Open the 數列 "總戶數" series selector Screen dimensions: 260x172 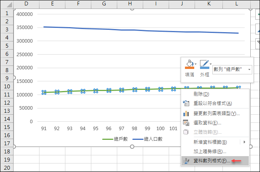(x=232, y=69)
